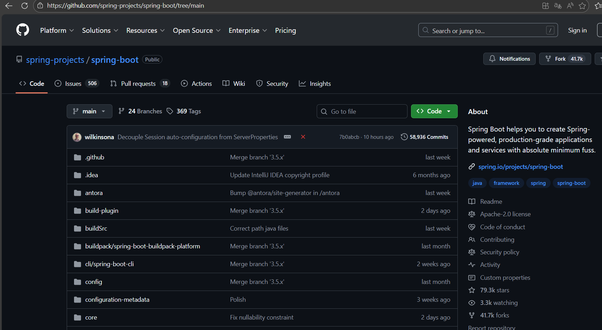Open the config folder
The image size is (602, 330).
coord(94,282)
